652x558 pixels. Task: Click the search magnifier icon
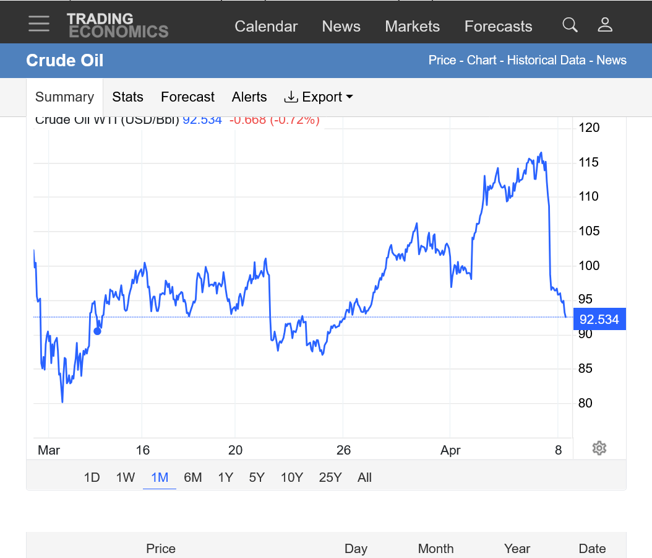click(570, 25)
